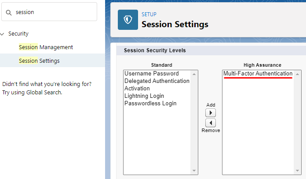Image resolution: width=306 pixels, height=179 pixels.
Task: Select Multi-Factor Authentication in High Assurance
Action: pos(258,73)
